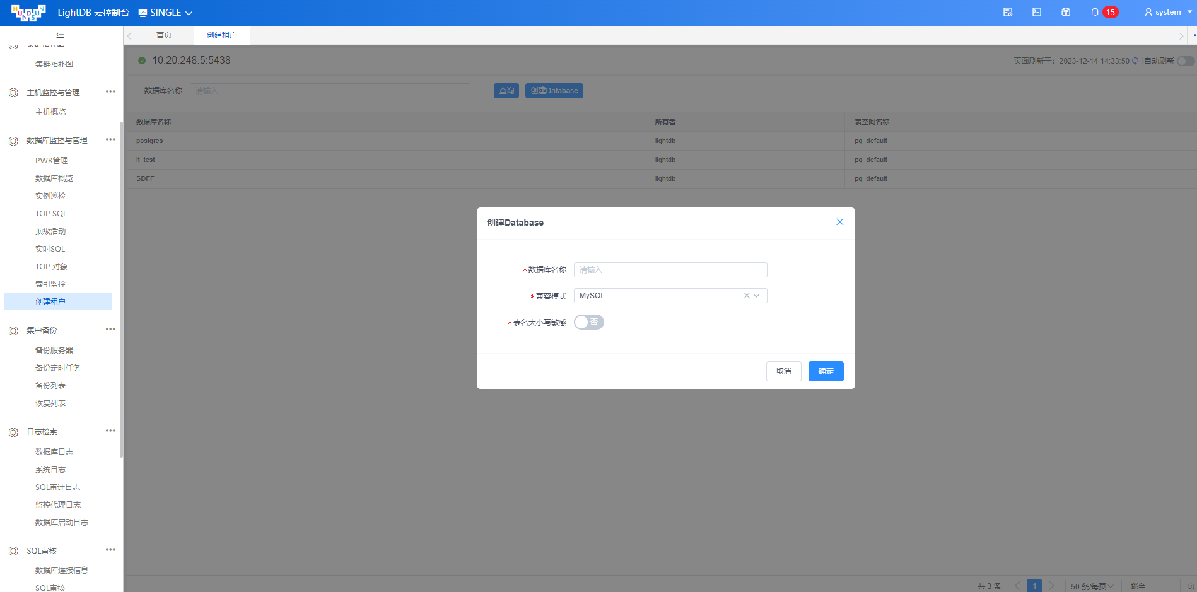The image size is (1197, 592).
Task: Open the task log icon in top bar
Action: [1008, 12]
